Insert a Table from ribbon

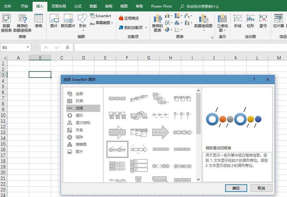[39, 20]
